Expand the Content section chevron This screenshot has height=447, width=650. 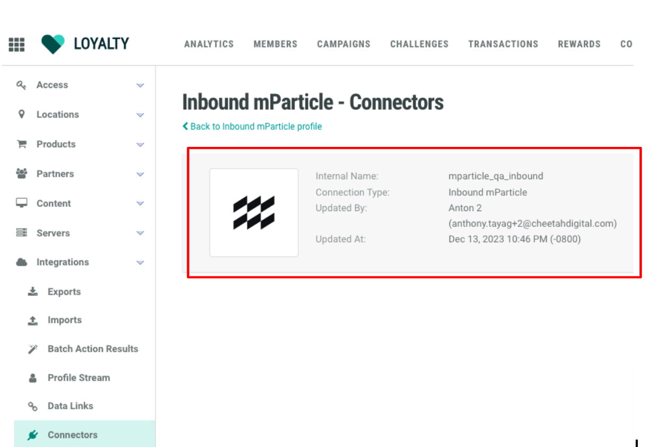coord(140,204)
